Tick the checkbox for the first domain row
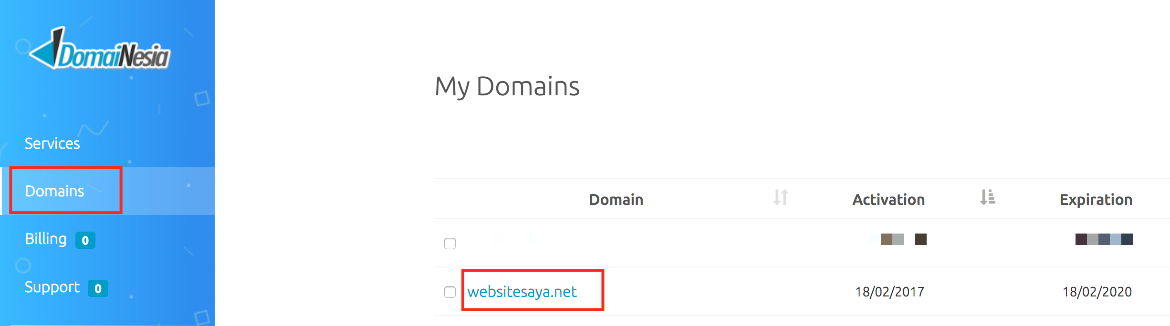1170x326 pixels. (x=450, y=244)
